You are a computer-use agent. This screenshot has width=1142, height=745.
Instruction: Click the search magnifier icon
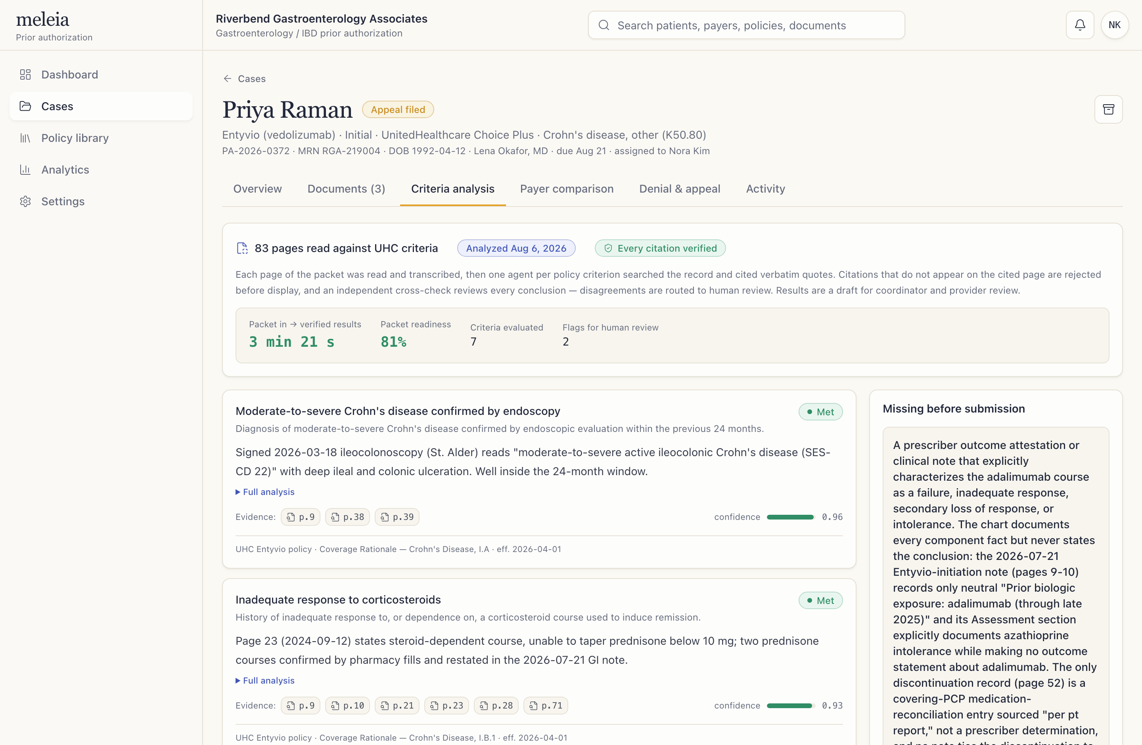(x=604, y=25)
